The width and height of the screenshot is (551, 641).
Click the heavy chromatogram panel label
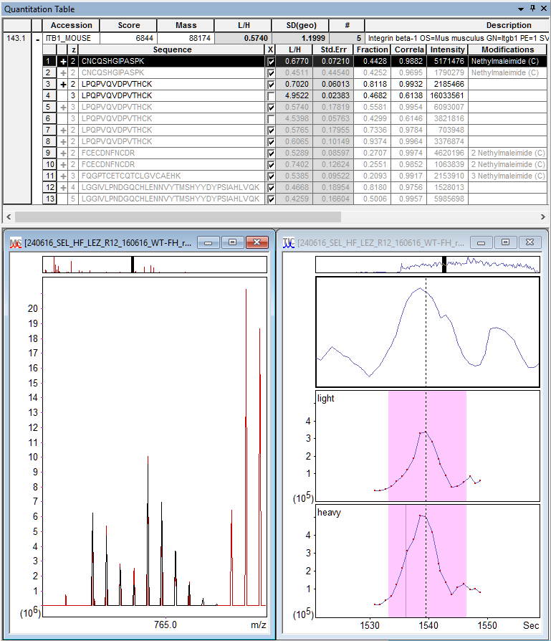point(329,512)
